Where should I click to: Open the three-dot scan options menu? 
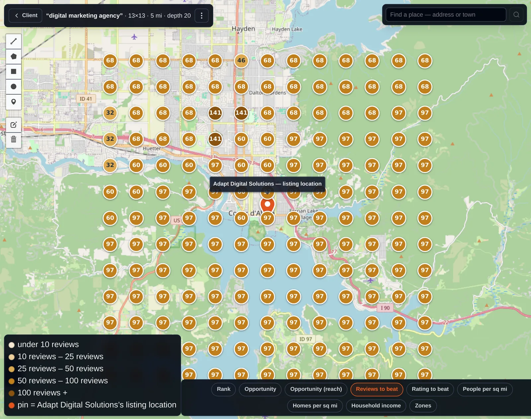[x=201, y=16]
